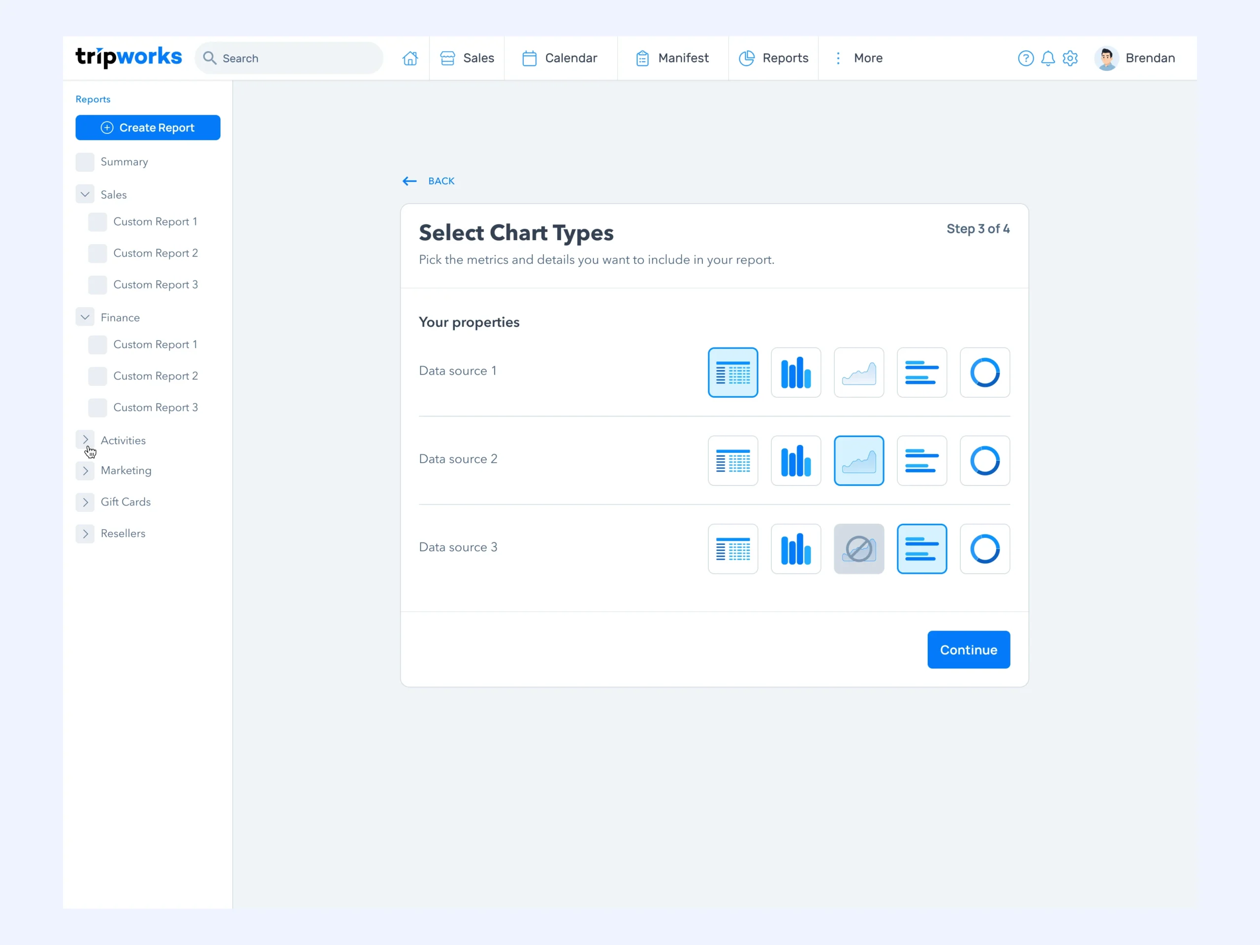Open settings gear icon
The height and width of the screenshot is (945, 1260).
pos(1071,58)
